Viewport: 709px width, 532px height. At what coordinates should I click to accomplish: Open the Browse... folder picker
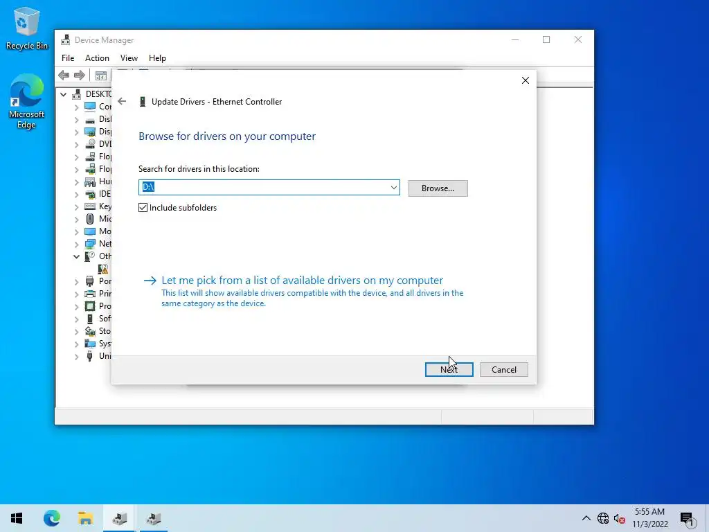(438, 188)
